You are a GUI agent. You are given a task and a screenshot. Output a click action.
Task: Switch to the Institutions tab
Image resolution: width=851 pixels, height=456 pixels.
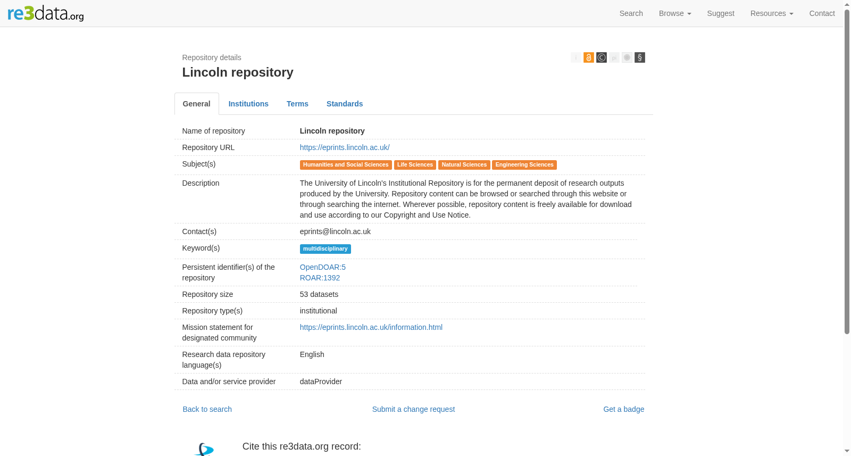248,104
